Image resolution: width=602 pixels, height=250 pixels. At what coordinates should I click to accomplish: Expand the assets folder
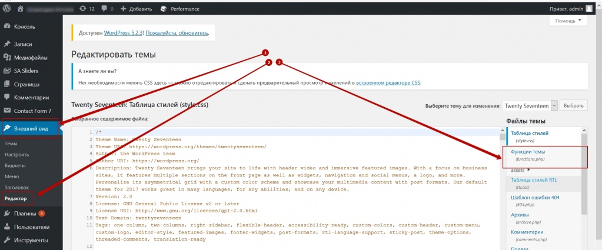click(x=520, y=170)
